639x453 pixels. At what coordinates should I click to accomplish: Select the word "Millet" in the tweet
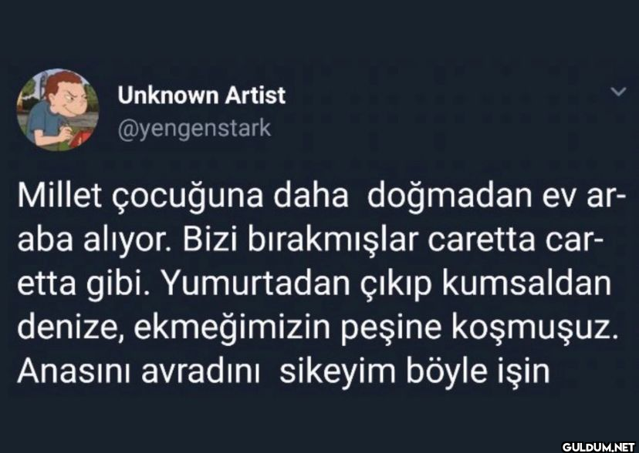(x=59, y=196)
